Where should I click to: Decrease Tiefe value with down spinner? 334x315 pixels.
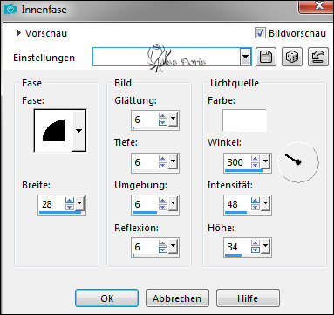[163, 165]
